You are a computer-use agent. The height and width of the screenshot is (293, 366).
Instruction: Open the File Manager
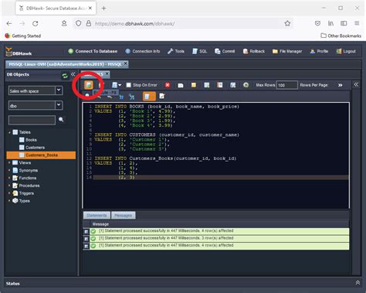pos(287,51)
